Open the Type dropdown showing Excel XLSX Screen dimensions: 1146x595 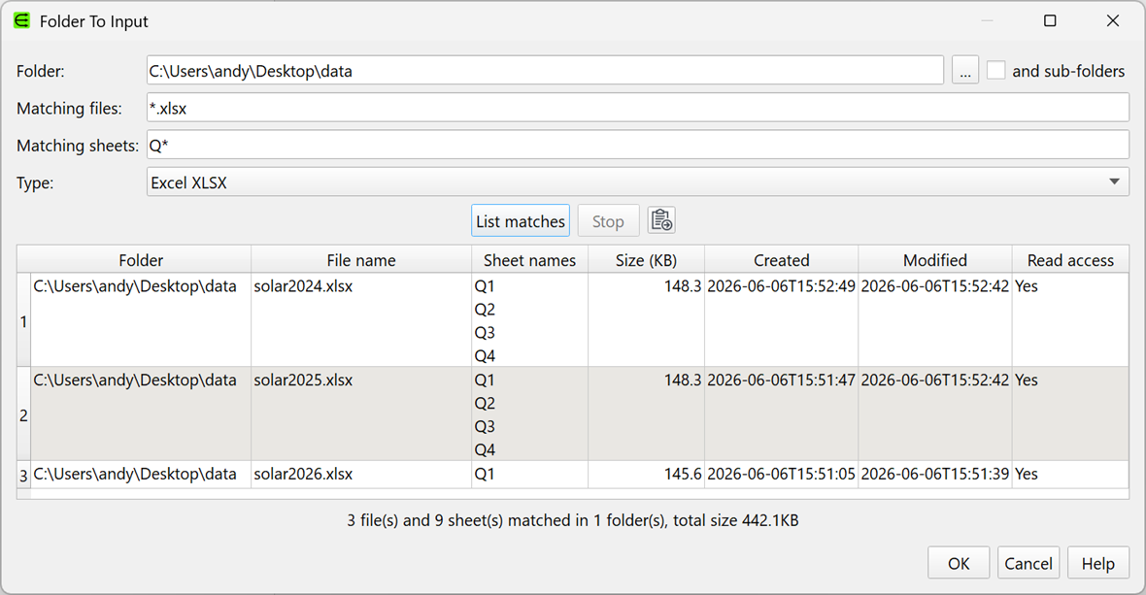pyautogui.click(x=637, y=182)
